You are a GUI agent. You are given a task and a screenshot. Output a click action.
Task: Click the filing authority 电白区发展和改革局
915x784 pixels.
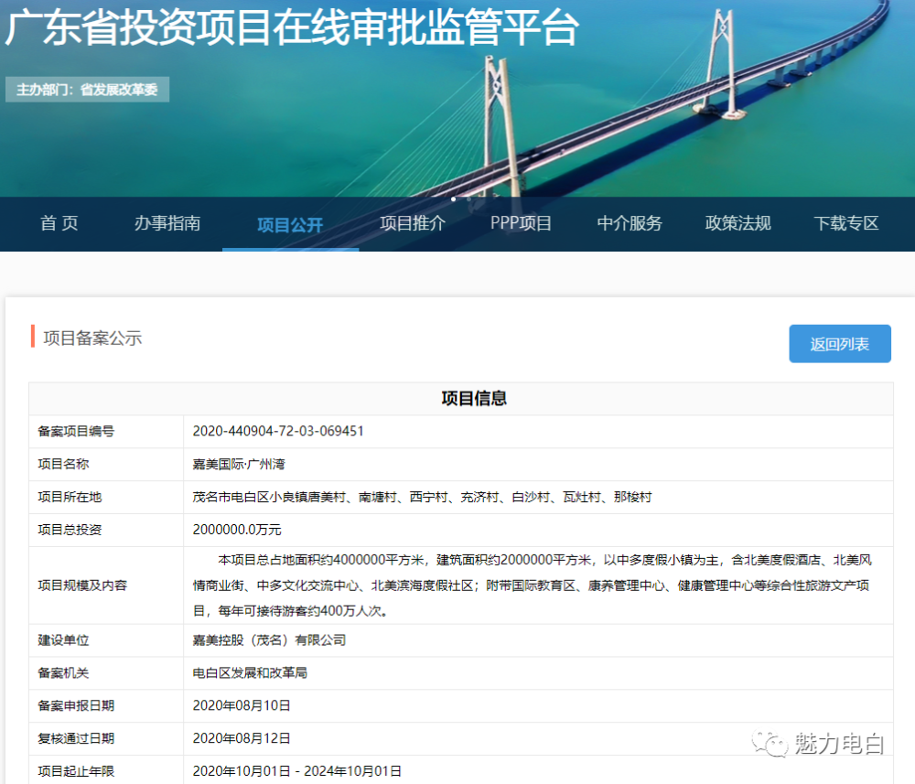[x=250, y=672]
